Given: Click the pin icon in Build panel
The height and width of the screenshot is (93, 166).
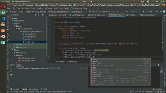Looking at the screenshot, I should click(11, 72).
